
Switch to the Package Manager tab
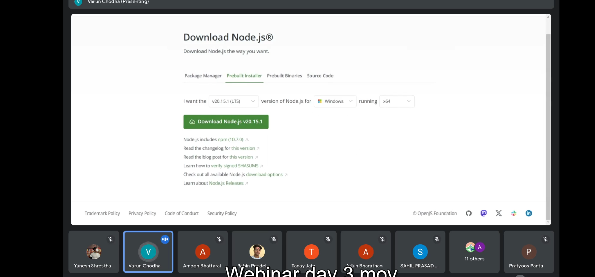pyautogui.click(x=203, y=76)
